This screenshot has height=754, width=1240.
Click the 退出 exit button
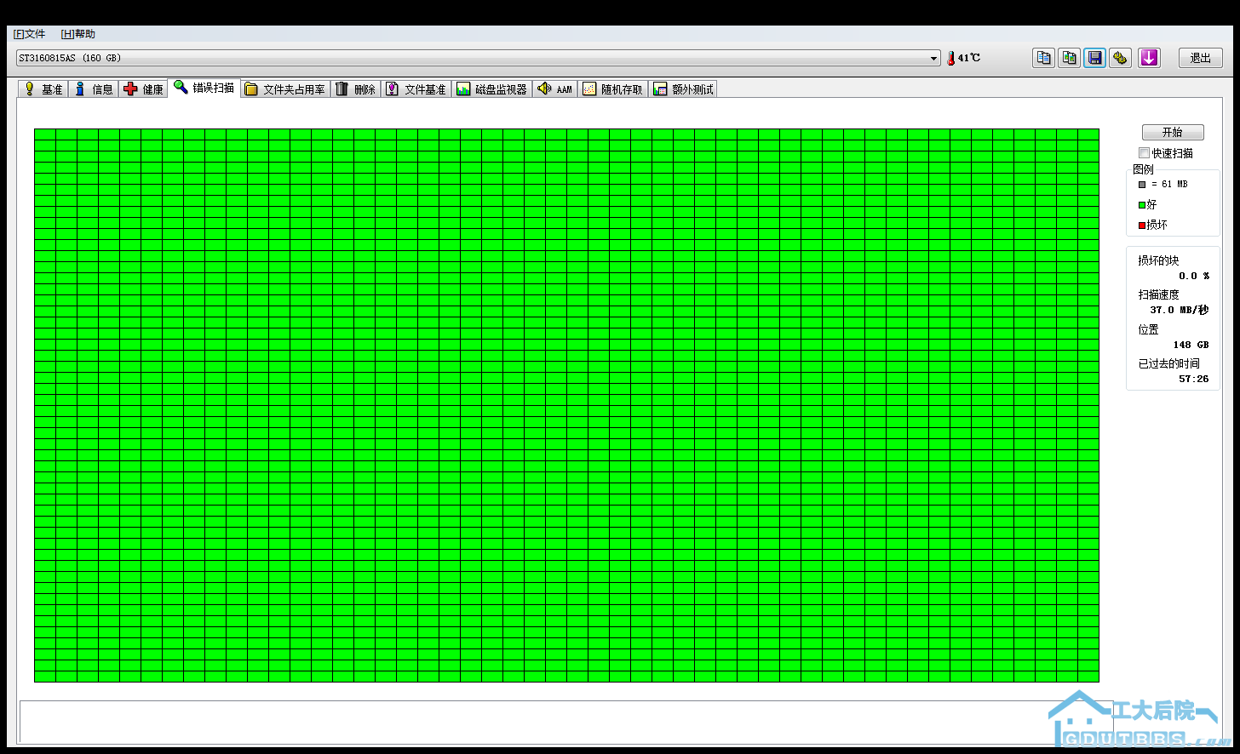tap(1201, 58)
